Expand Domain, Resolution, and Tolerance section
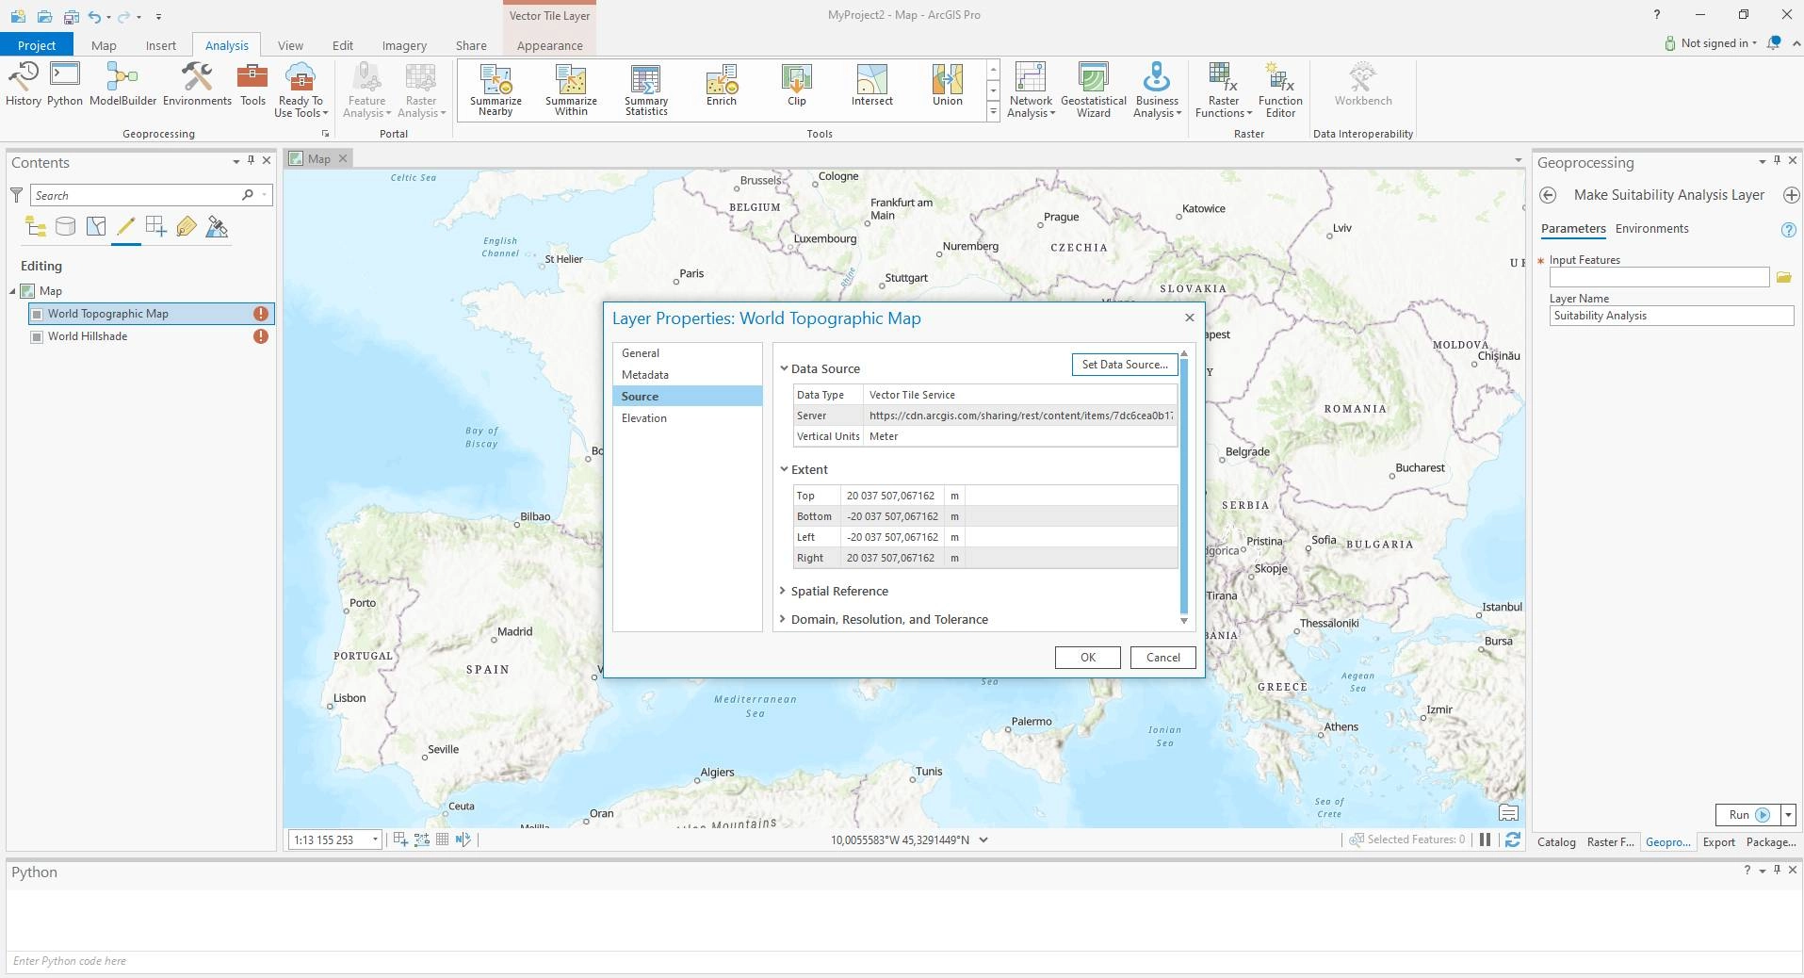 783,619
